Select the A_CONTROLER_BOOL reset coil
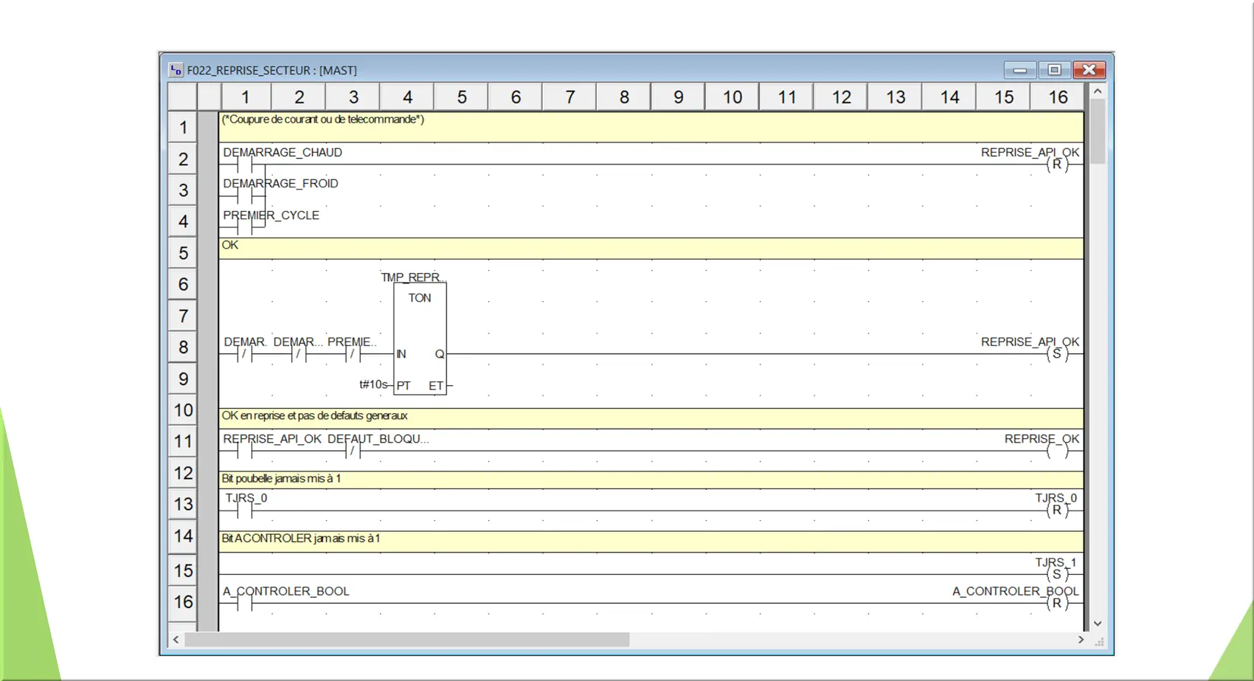This screenshot has width=1254, height=681. [x=1057, y=603]
